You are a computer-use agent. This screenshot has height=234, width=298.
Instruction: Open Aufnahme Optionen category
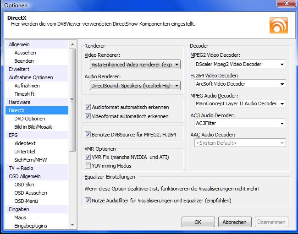click(37, 77)
